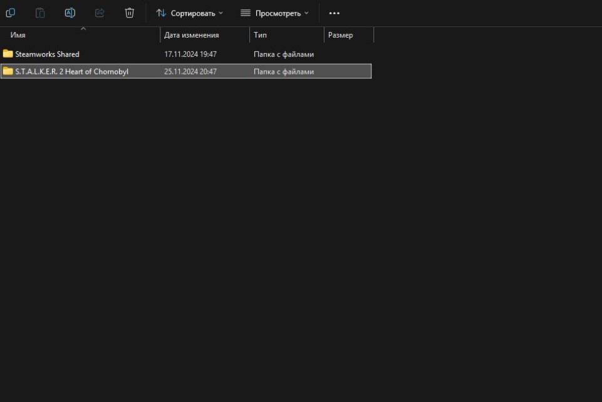
Task: Click the Delete trash can icon
Action: click(130, 13)
